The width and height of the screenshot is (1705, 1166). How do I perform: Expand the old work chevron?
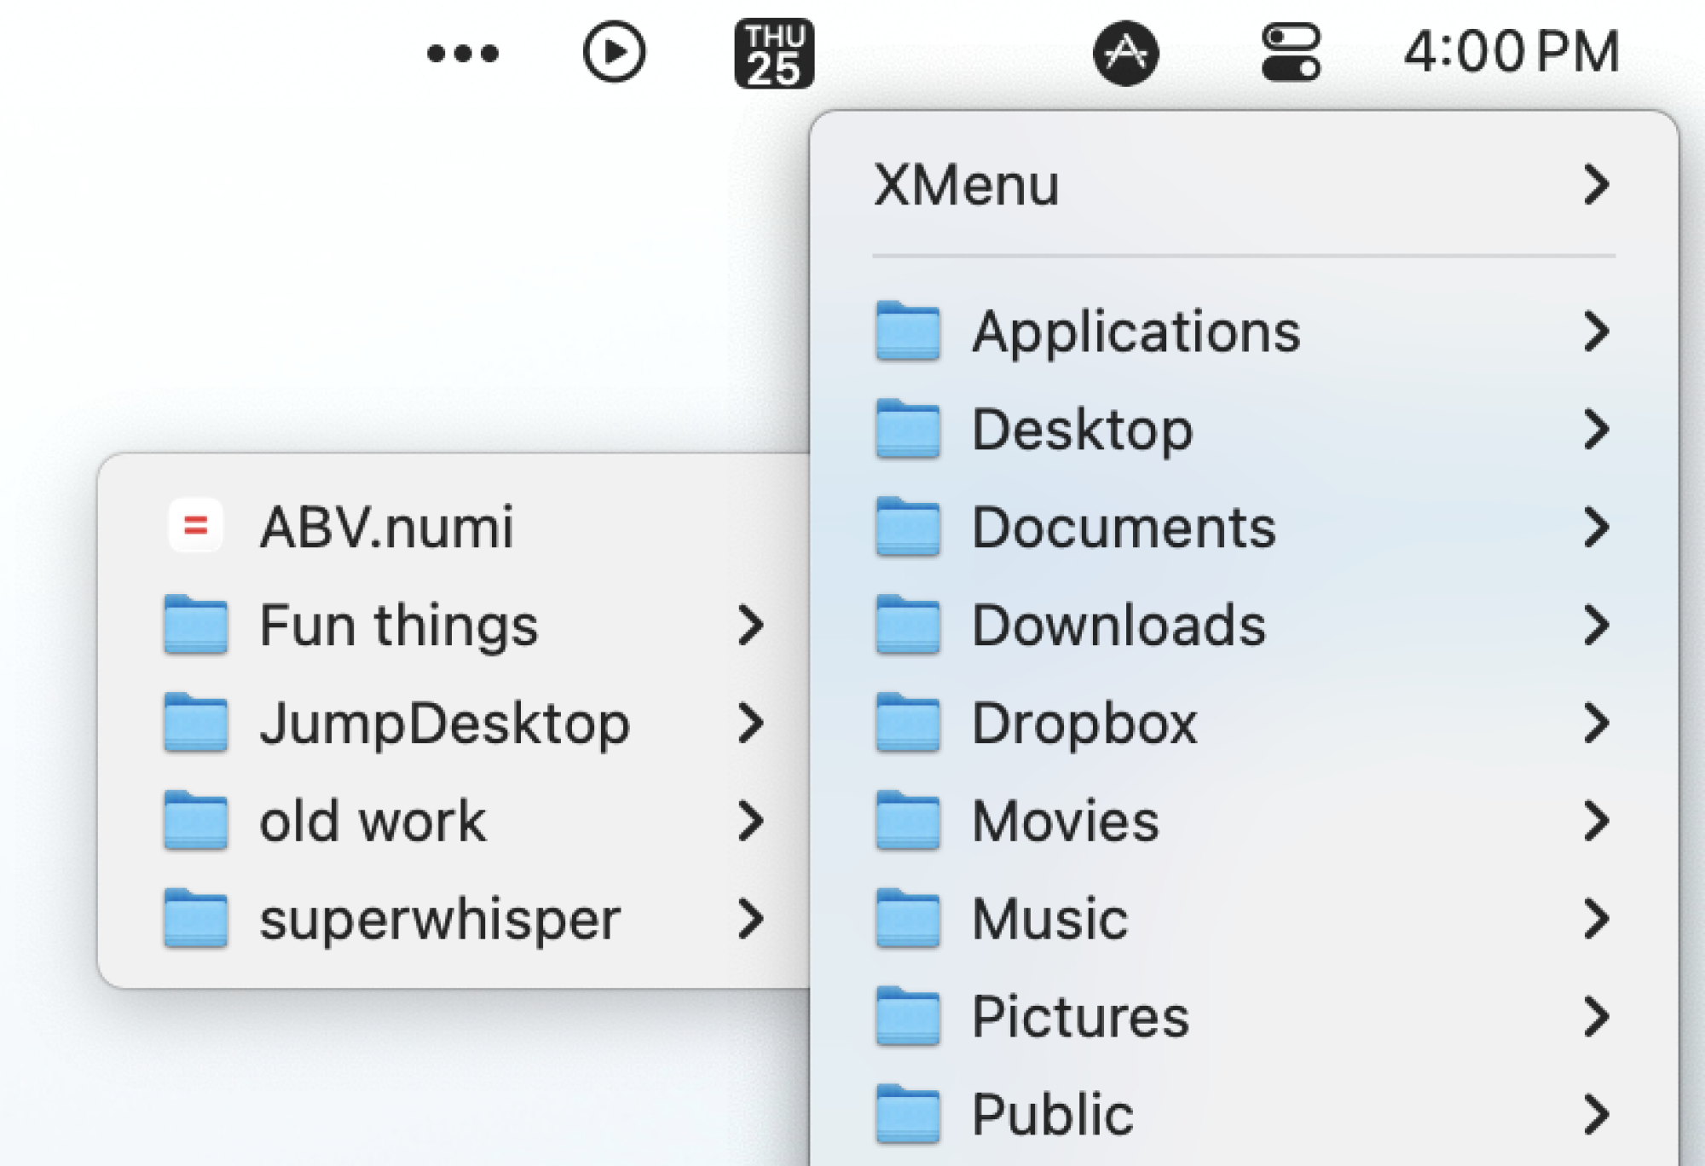point(750,821)
